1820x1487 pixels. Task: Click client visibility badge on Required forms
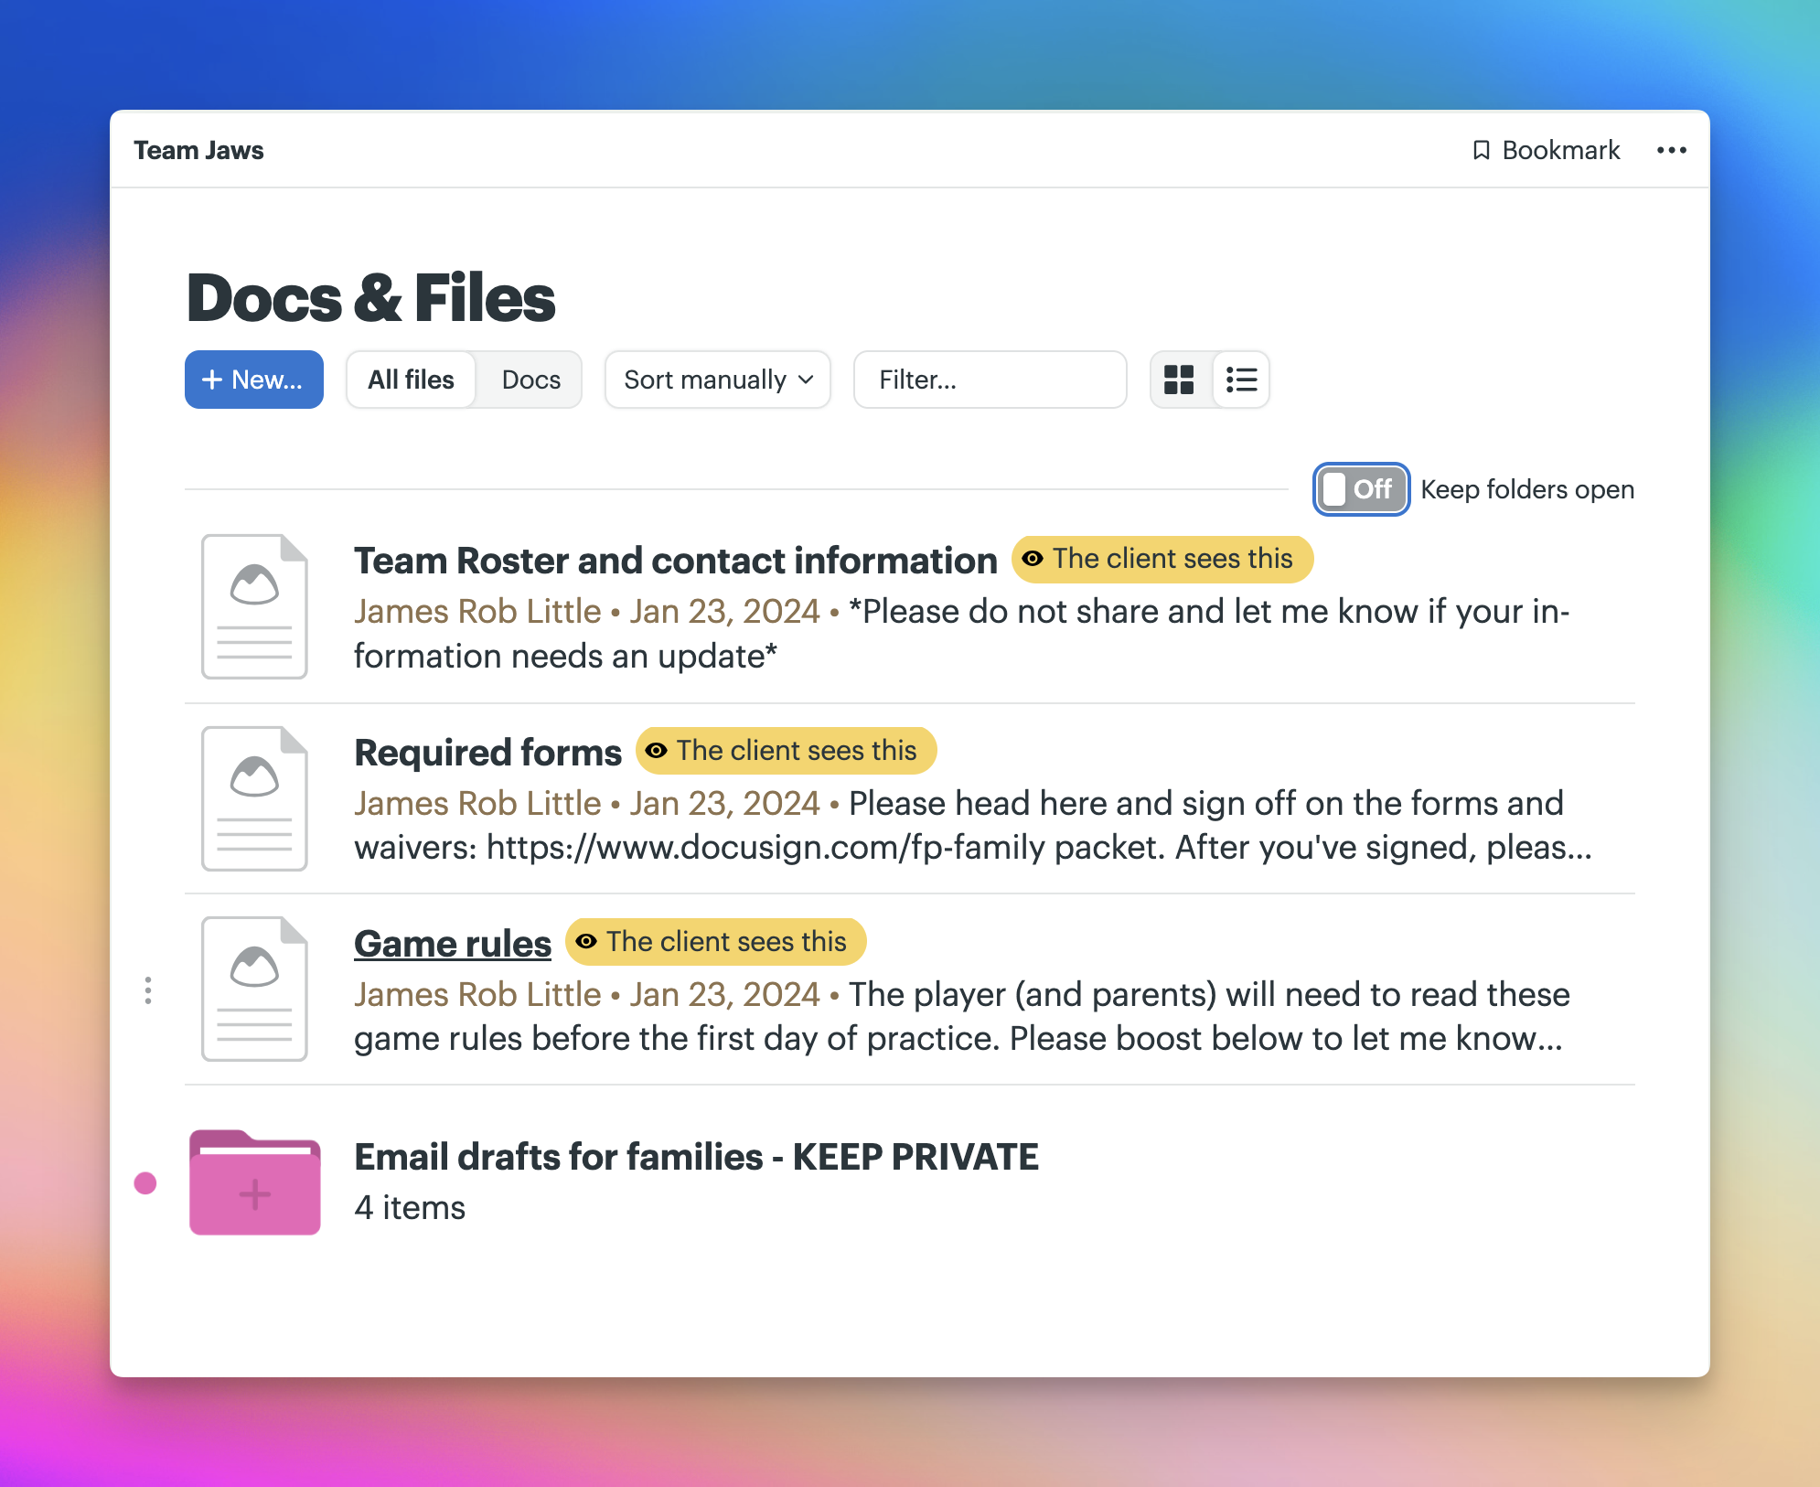tap(786, 751)
